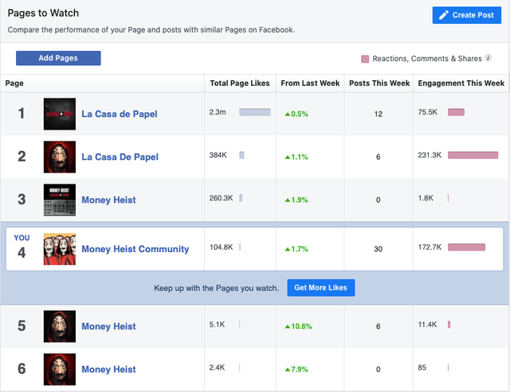Click thumbnail of rank 5 Money Heist

tap(60, 326)
